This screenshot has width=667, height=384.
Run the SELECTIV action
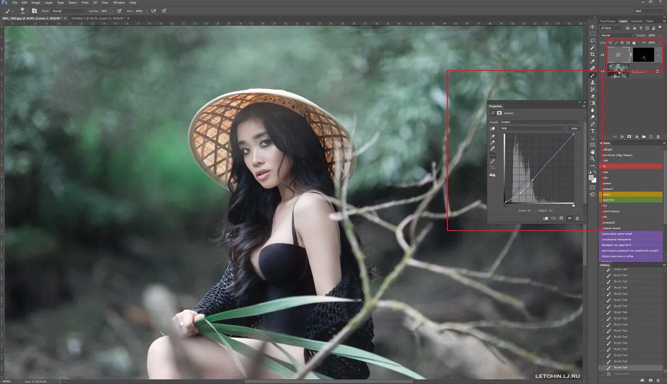(x=631, y=200)
